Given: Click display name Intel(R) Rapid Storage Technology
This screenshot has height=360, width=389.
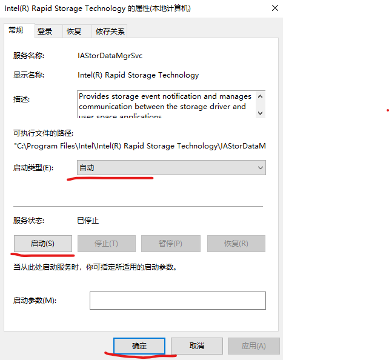Looking at the screenshot, I should coord(138,75).
